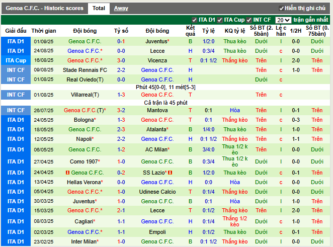This screenshot has height=247, width=333.
Task: Click the 0-3 half-time score in Bologna row
Action: 296,120
